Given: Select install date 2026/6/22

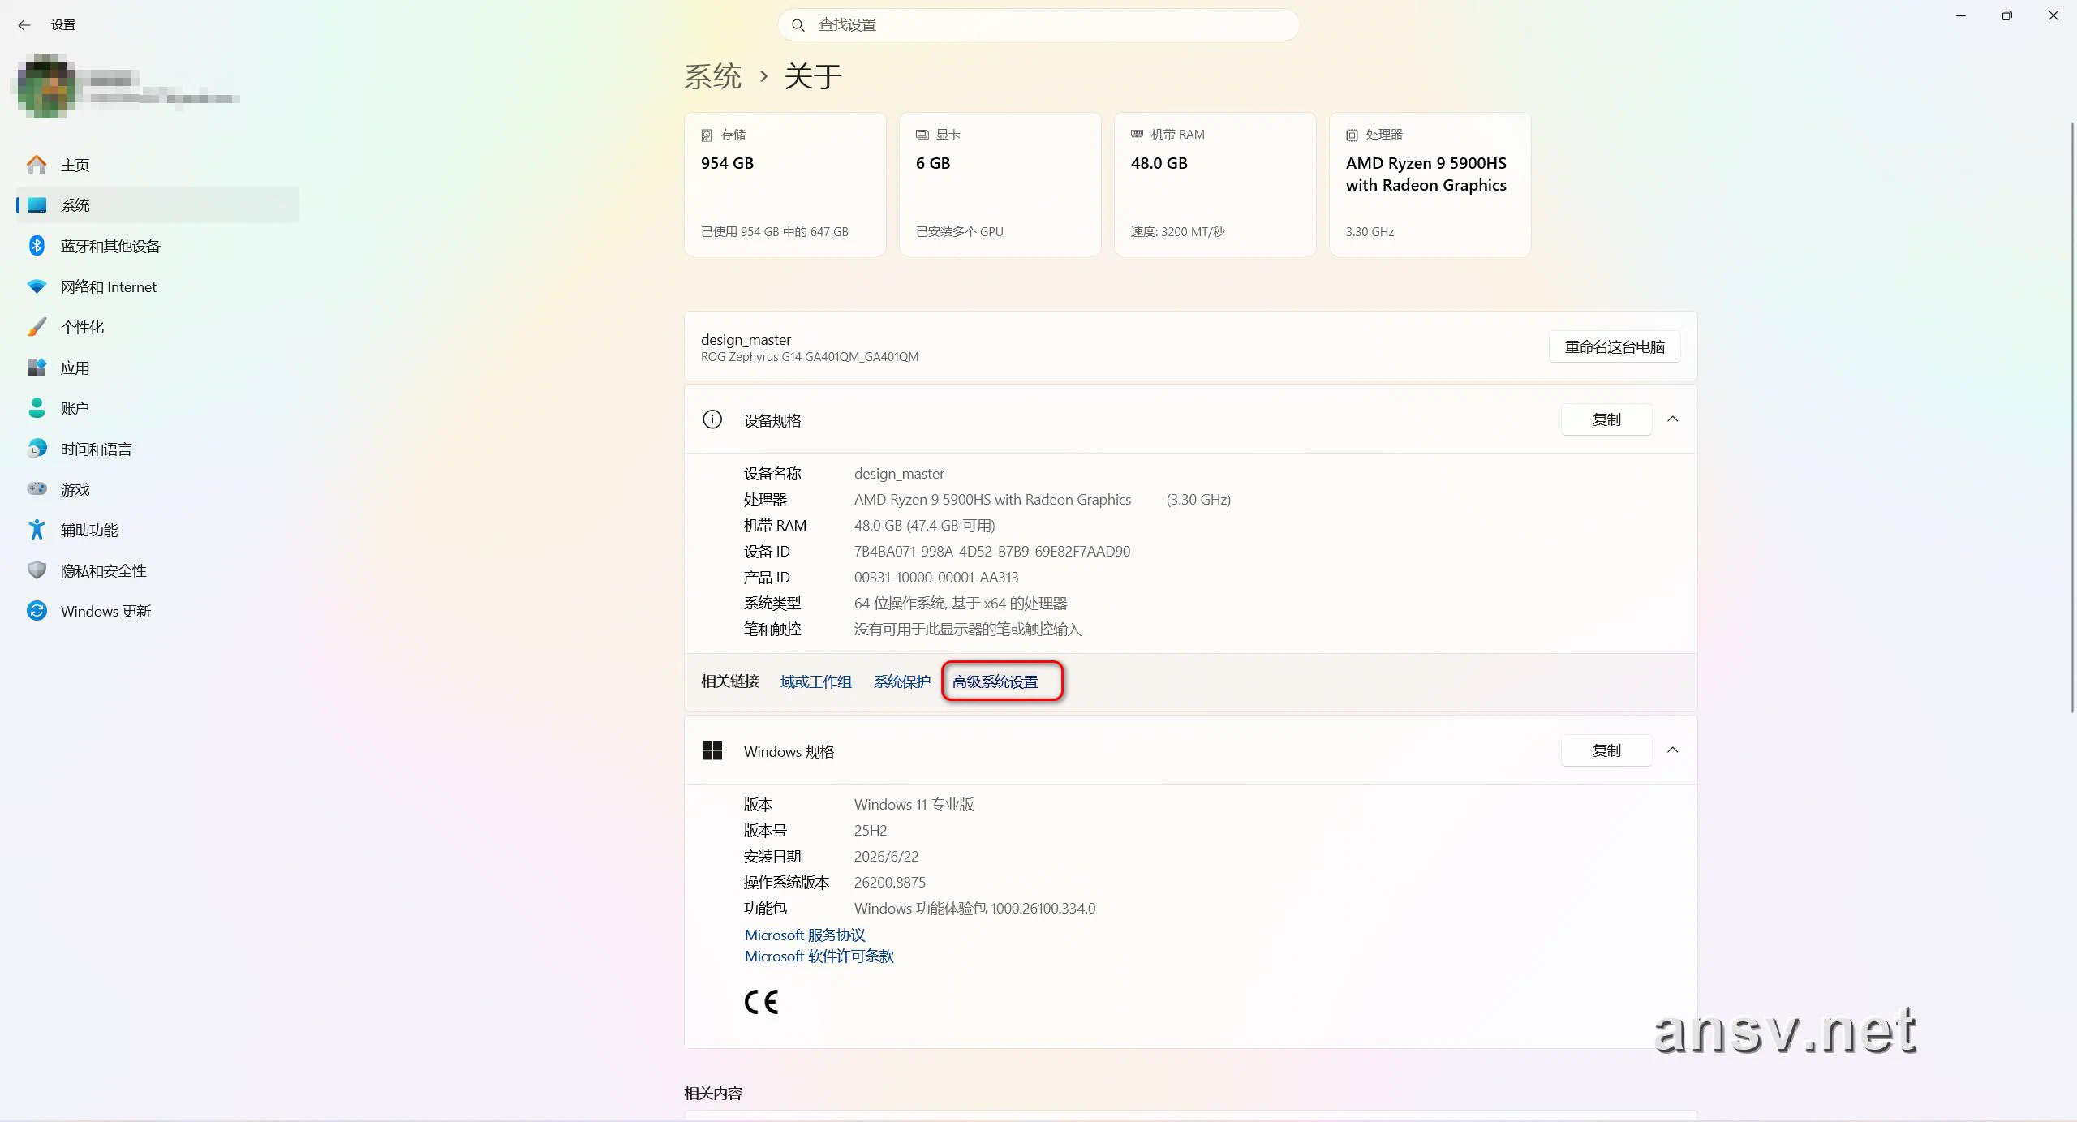Looking at the screenshot, I should [x=886, y=857].
